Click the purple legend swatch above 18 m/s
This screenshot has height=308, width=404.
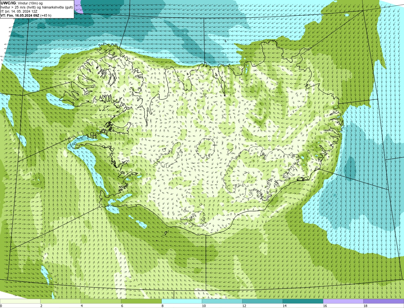(384, 301)
